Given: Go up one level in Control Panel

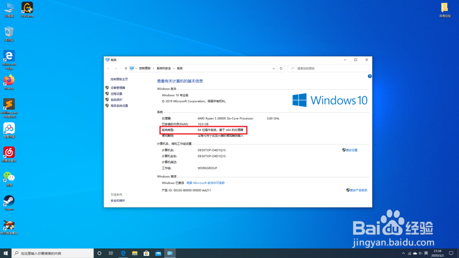Looking at the screenshot, I should point(126,68).
